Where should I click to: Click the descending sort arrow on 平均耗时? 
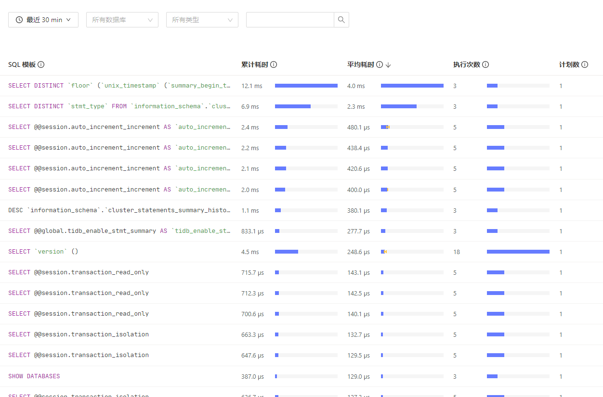(x=388, y=65)
